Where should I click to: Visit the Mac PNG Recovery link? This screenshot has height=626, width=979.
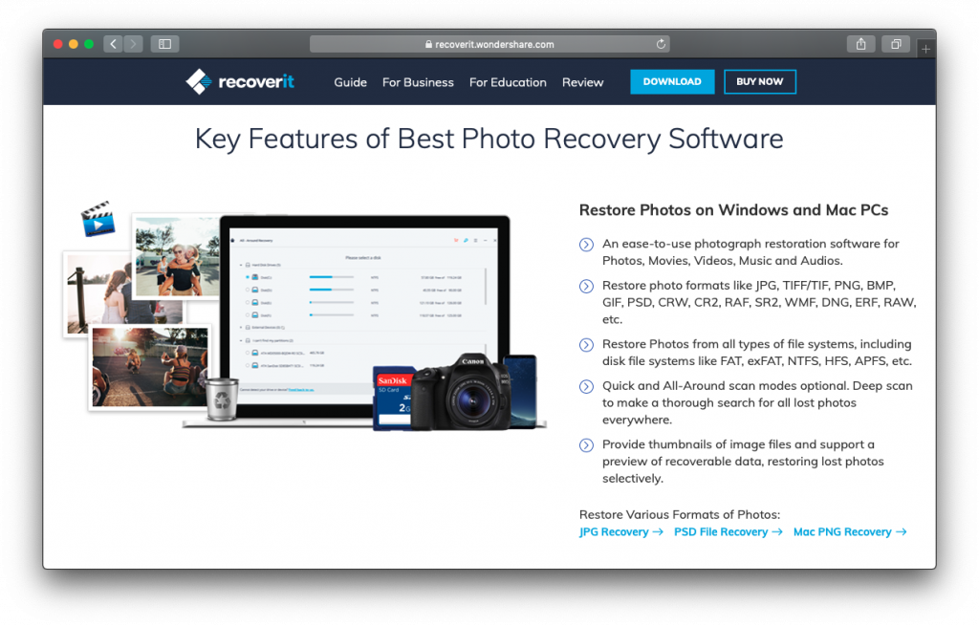(842, 531)
